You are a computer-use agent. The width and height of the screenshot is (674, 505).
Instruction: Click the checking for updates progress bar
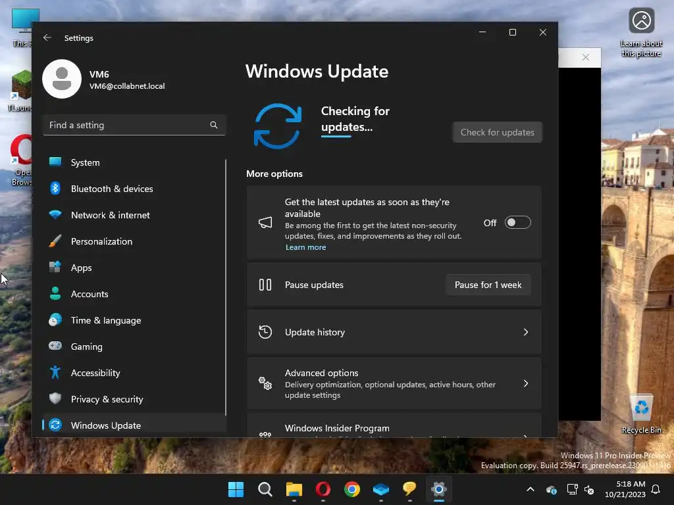(x=336, y=136)
